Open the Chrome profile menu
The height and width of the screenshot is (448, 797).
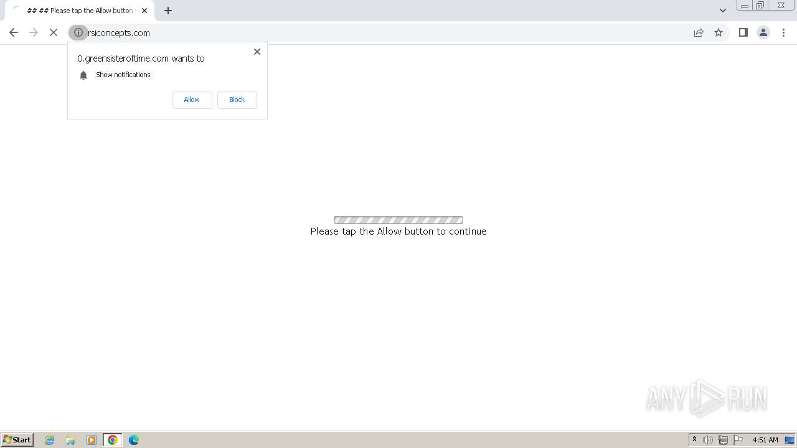[763, 33]
